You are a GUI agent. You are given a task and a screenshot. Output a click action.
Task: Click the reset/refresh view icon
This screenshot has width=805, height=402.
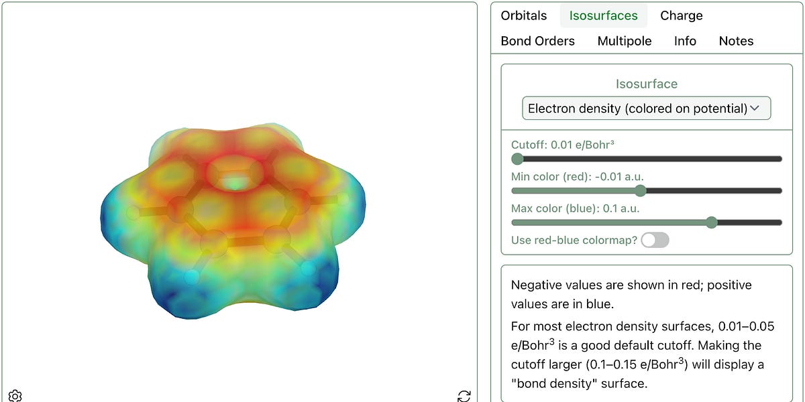pos(464,396)
